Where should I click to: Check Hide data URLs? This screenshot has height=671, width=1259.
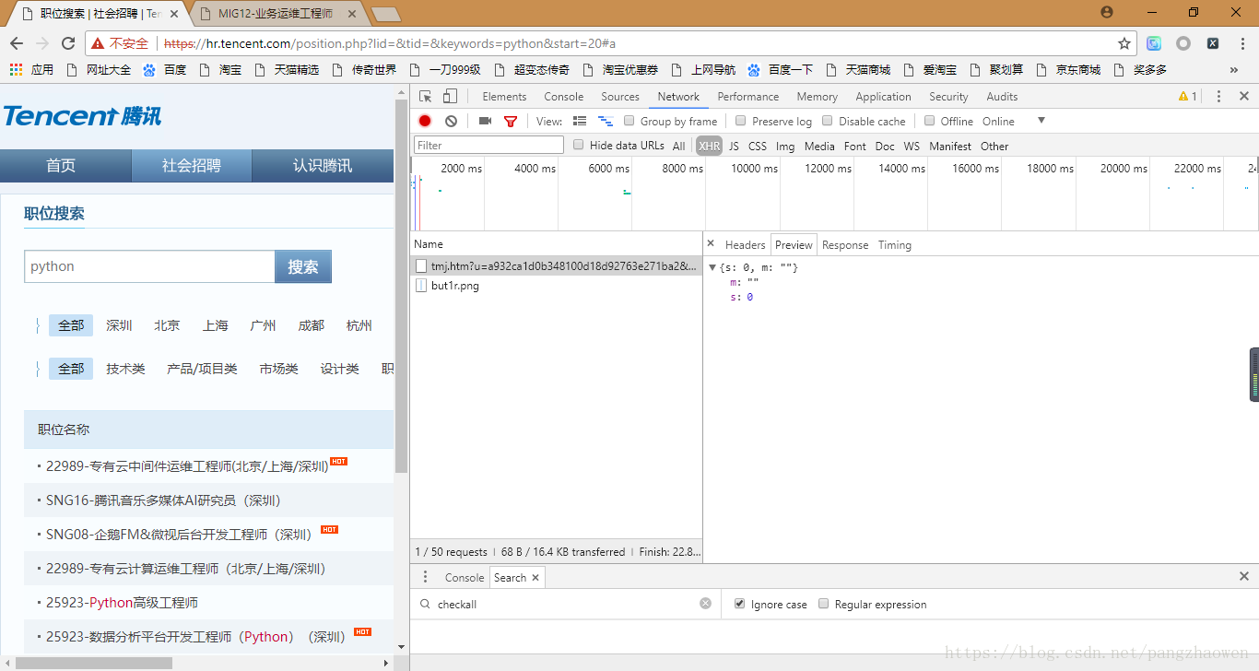[x=579, y=145]
